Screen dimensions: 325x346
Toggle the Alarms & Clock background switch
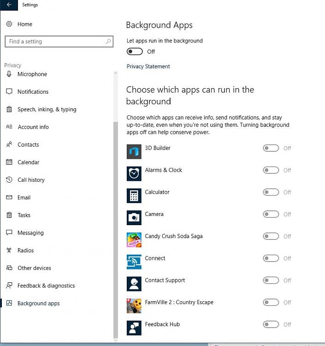pos(271,170)
